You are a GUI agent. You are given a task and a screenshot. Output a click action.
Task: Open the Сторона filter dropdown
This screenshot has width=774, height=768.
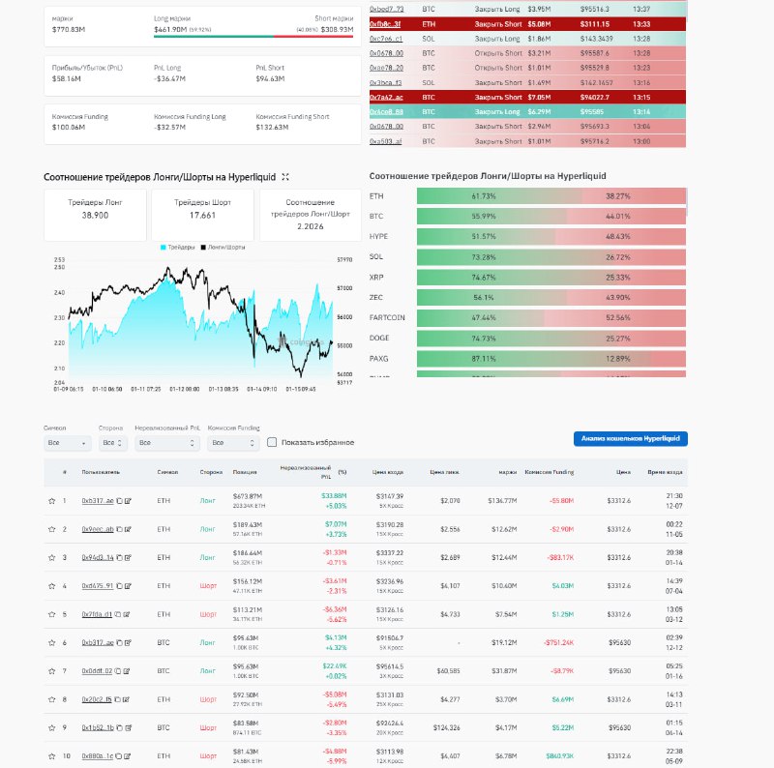(112, 442)
